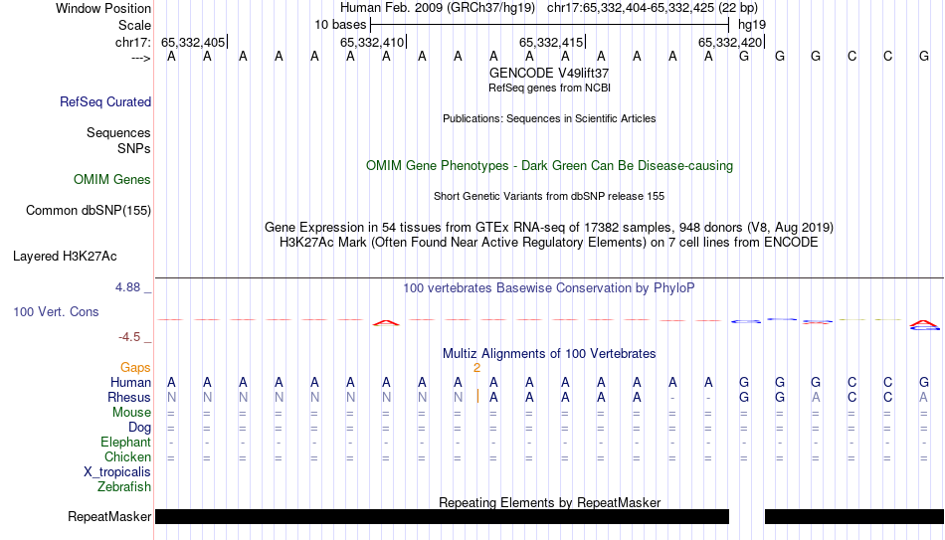Click the 65,332,415 position marker

coord(552,42)
